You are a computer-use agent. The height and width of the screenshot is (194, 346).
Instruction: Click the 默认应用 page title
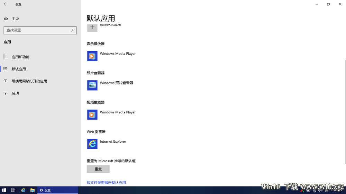click(x=101, y=19)
